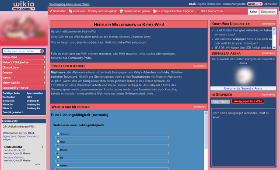Open Benutzer:Ho-oh 2.0 activity link

[x=14, y=150]
